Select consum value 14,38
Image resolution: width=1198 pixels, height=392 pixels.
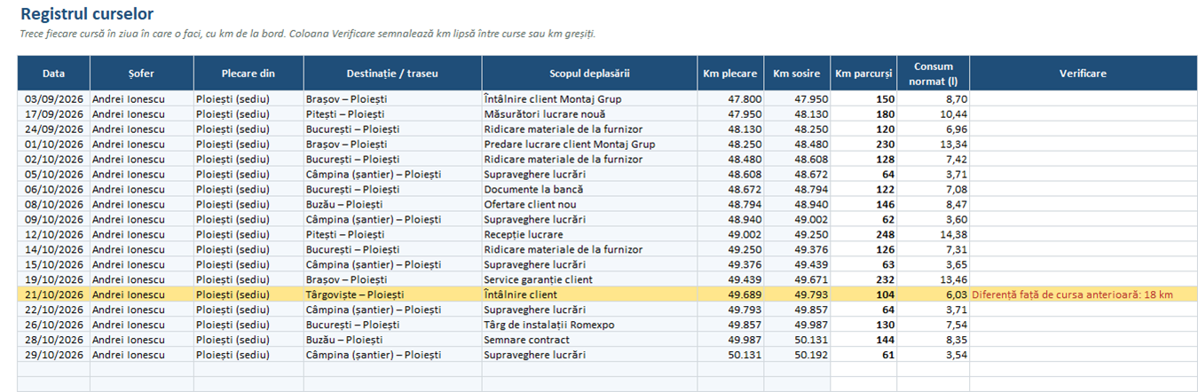pos(933,234)
